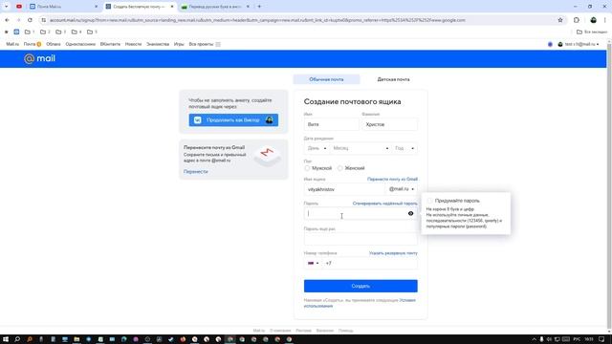
Task: Open bookmark folder 2
Action: (x=45, y=32)
